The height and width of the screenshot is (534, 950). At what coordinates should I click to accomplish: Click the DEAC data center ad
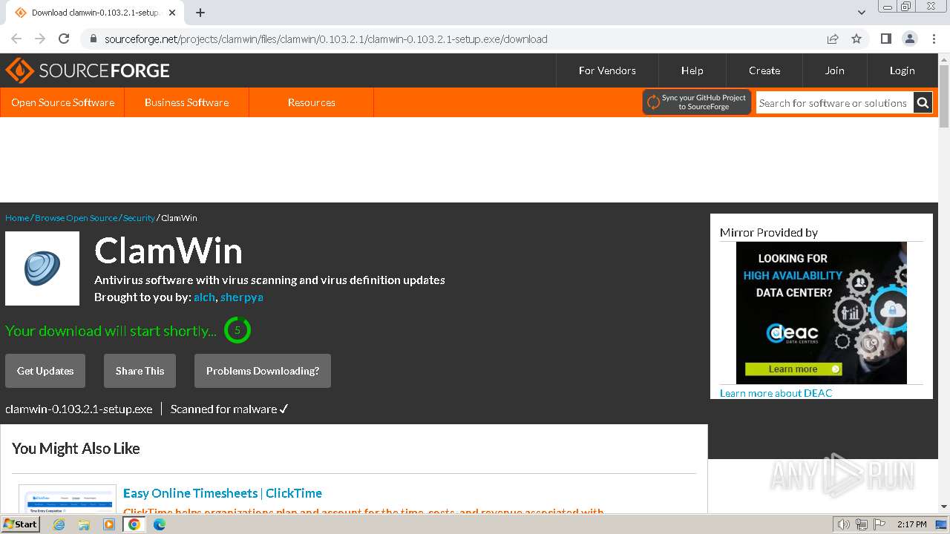click(x=821, y=313)
